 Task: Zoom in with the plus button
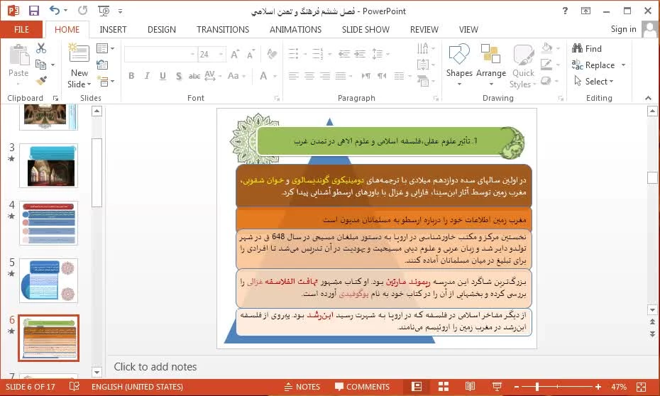598,387
